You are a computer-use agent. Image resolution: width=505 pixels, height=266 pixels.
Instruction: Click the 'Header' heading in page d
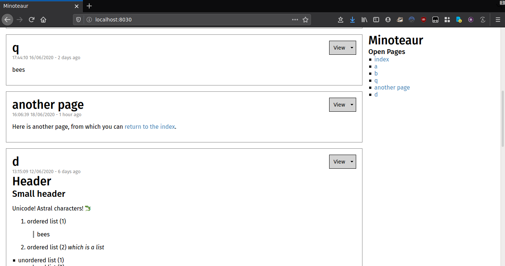pos(32,181)
